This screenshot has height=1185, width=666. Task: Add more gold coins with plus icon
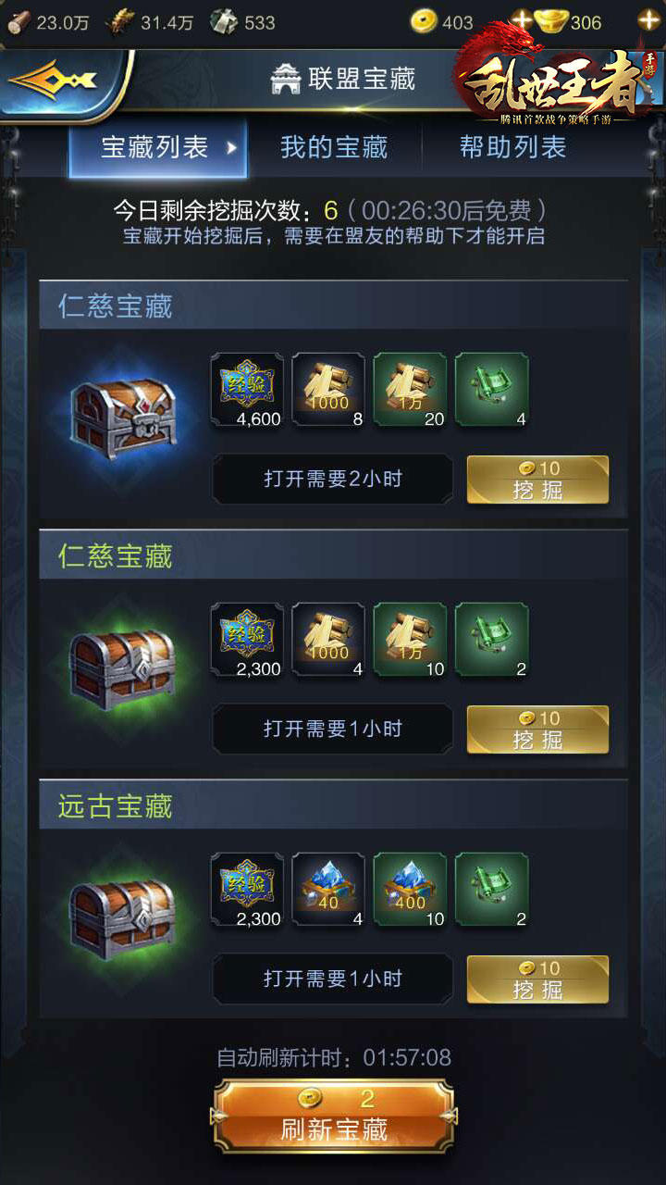point(522,20)
